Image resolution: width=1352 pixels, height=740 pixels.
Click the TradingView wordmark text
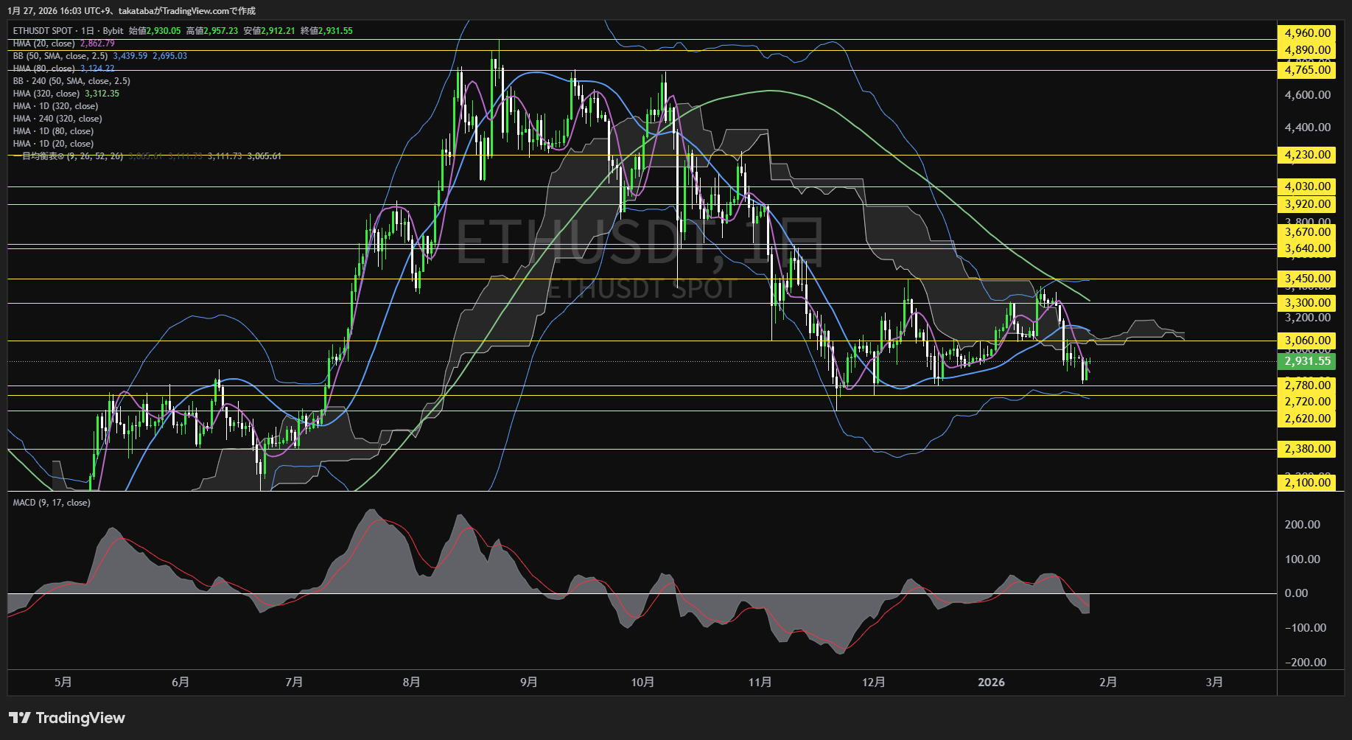80,718
